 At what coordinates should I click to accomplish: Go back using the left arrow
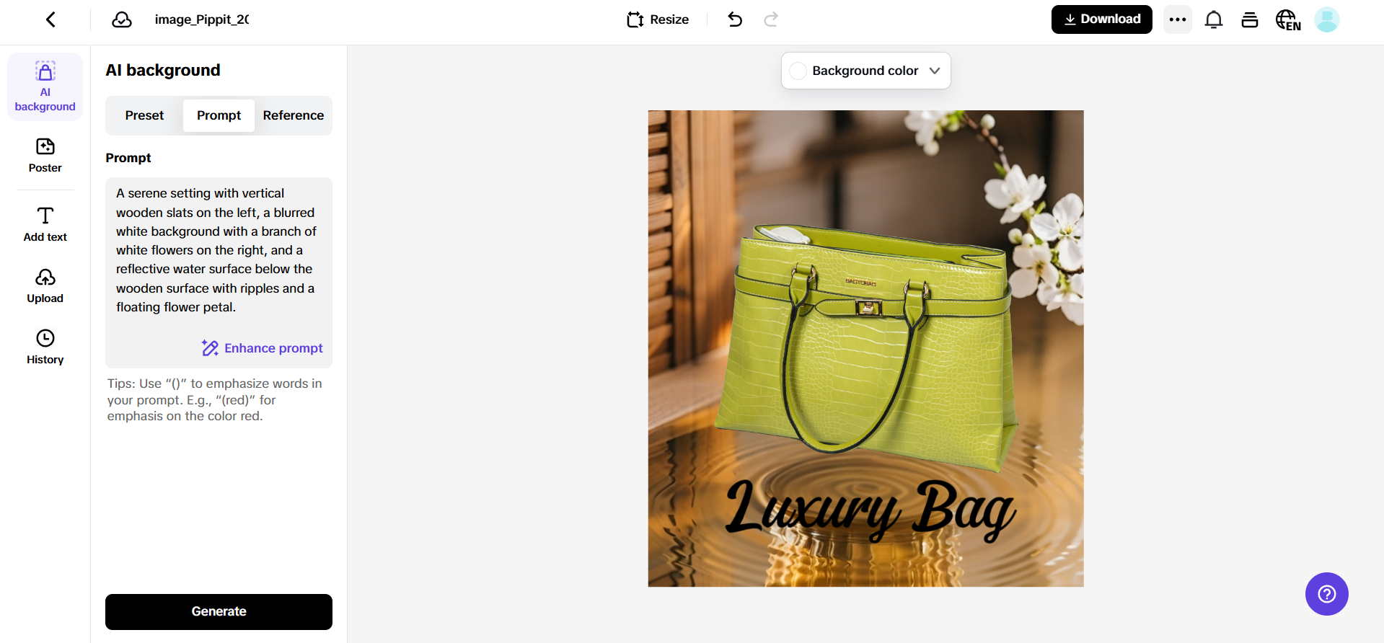(50, 19)
